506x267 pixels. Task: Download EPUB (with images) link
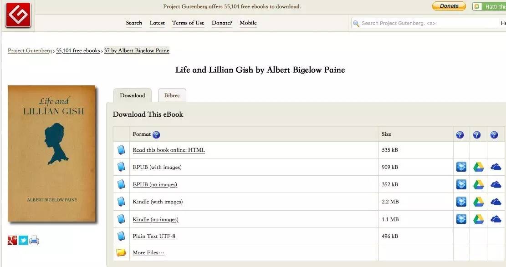[157, 167]
